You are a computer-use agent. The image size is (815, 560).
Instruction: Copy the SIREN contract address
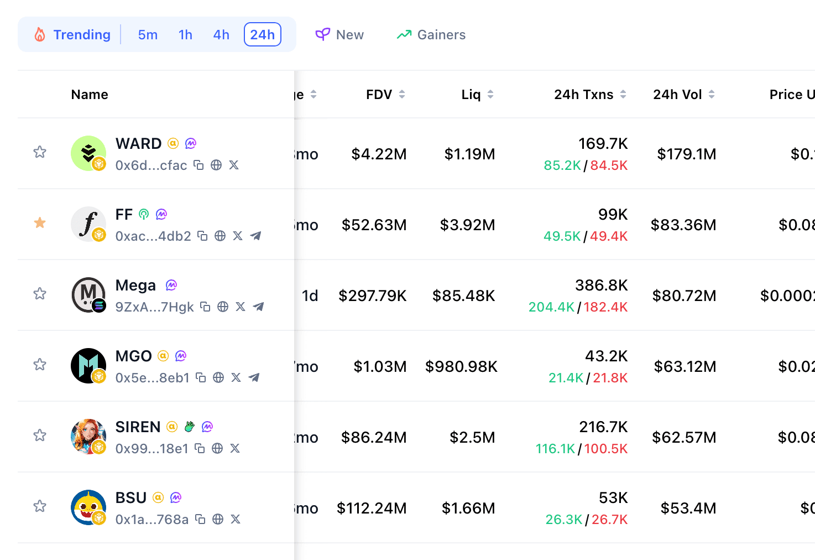pyautogui.click(x=200, y=449)
